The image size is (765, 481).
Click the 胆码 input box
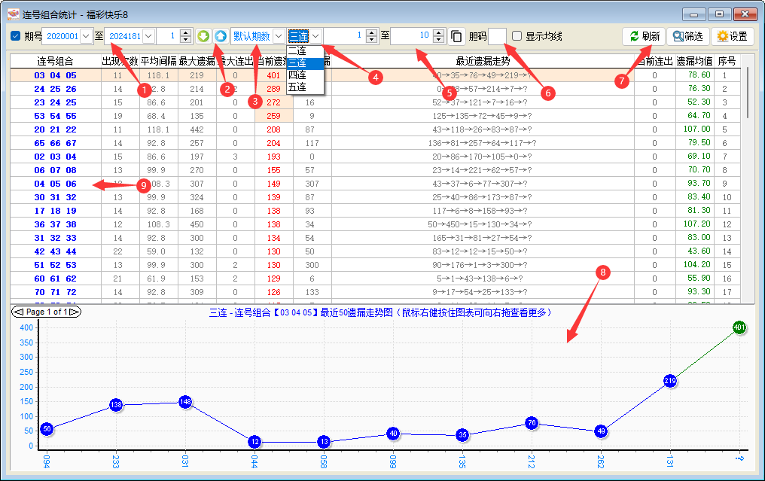pos(497,36)
